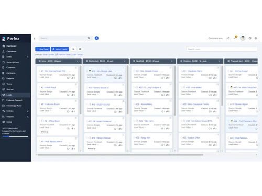Screen dimensions: 262x196
Task: Click drag-handle icon on Contacted column header
Action: [x=87, y=61]
